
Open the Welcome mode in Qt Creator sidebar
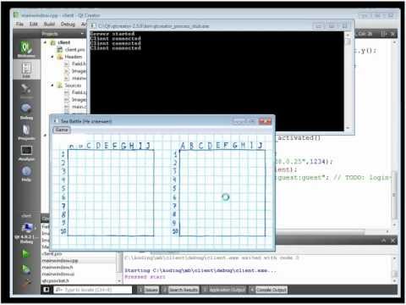point(26,49)
